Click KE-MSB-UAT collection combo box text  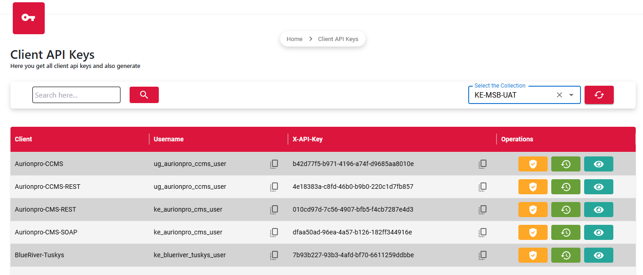[496, 95]
